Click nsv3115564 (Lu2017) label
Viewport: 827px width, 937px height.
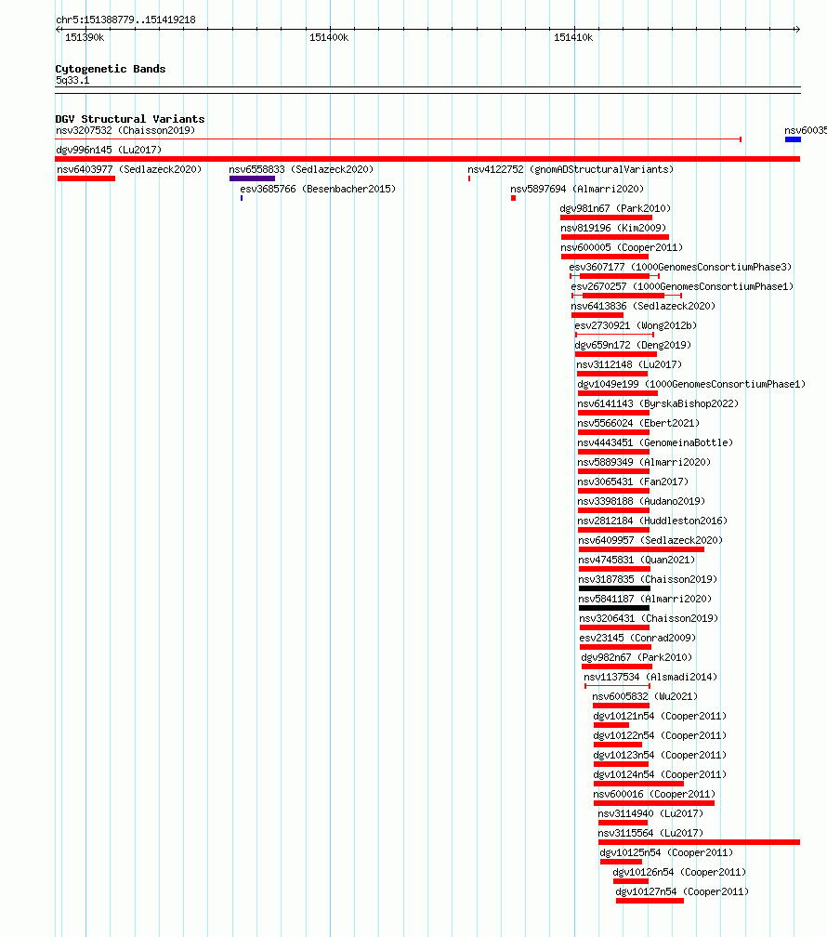pyautogui.click(x=650, y=833)
